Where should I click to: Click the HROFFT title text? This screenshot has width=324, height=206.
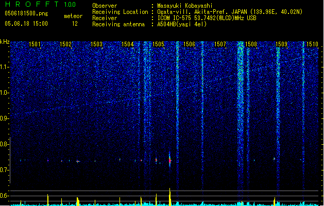[x=32, y=4]
